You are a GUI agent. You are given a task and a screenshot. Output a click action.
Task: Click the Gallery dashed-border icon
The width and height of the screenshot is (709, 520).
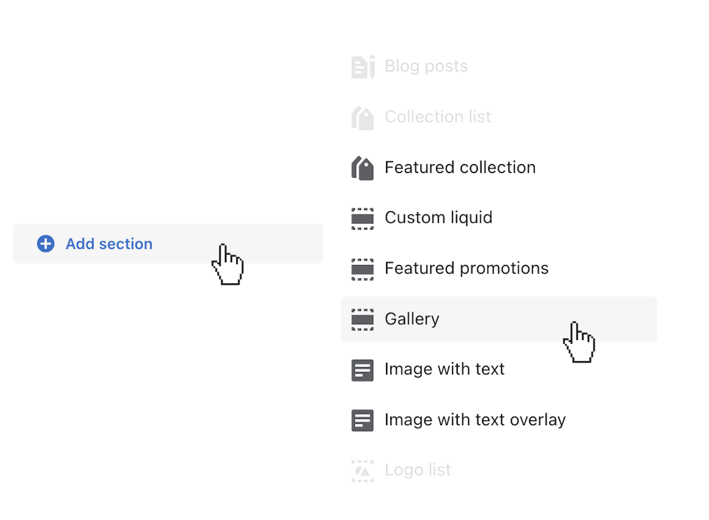click(x=362, y=319)
